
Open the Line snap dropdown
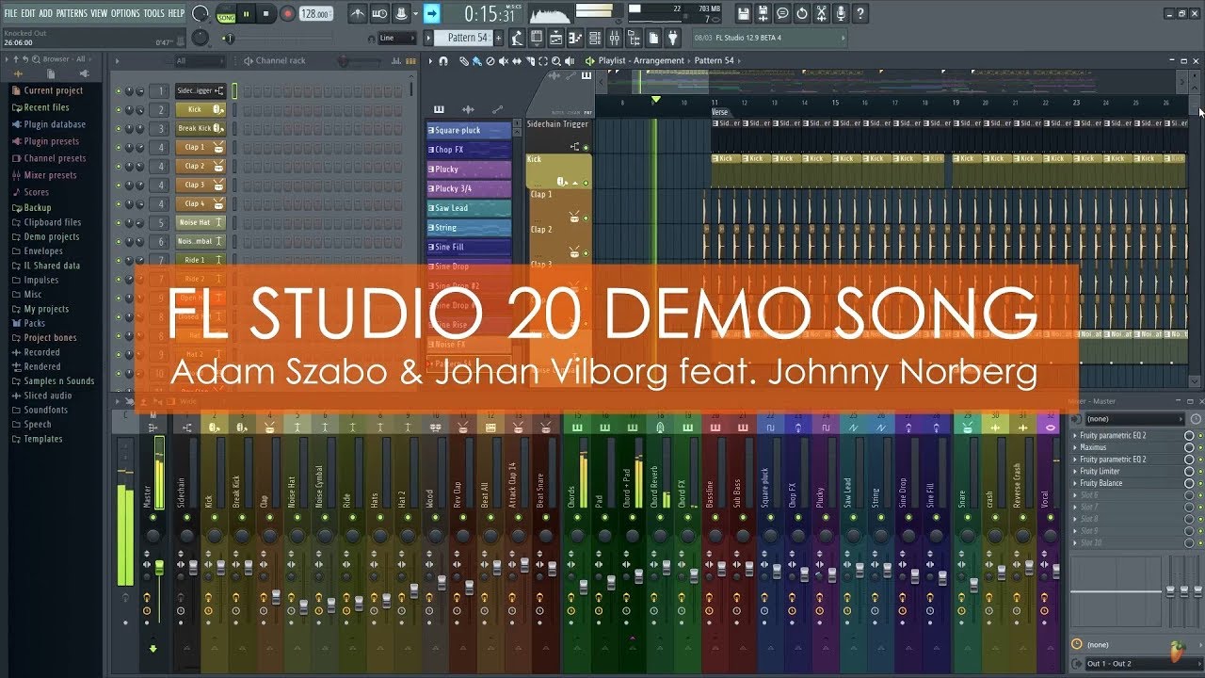pos(397,39)
